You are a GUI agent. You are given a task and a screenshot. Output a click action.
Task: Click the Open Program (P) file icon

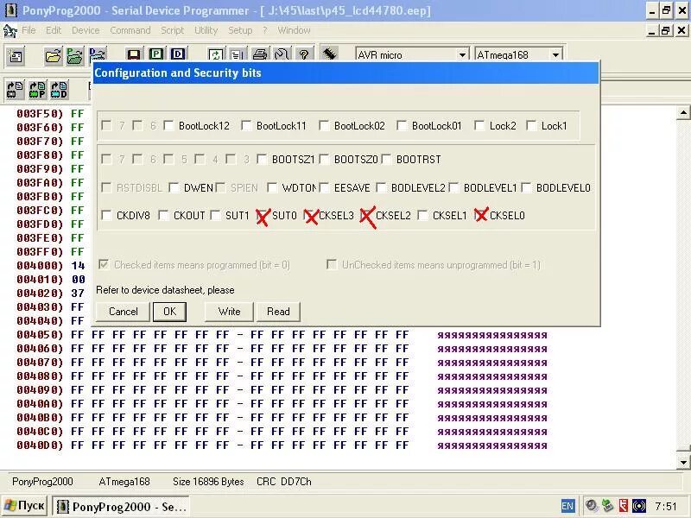(x=75, y=56)
